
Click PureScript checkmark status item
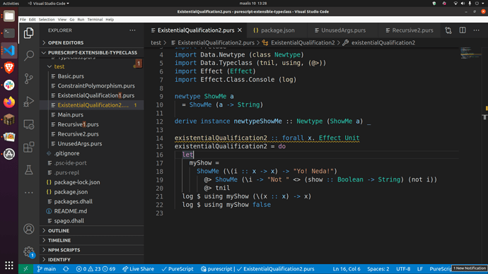point(178,269)
